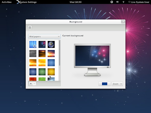The height and width of the screenshot is (113, 151).
Task: Select the gray water drops wallpaper
Action: (33, 54)
